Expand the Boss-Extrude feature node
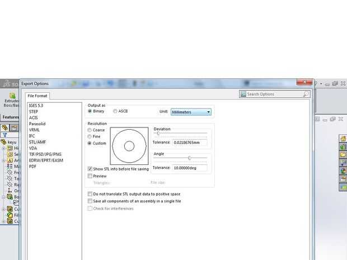The image size is (347, 260). pos(3,197)
